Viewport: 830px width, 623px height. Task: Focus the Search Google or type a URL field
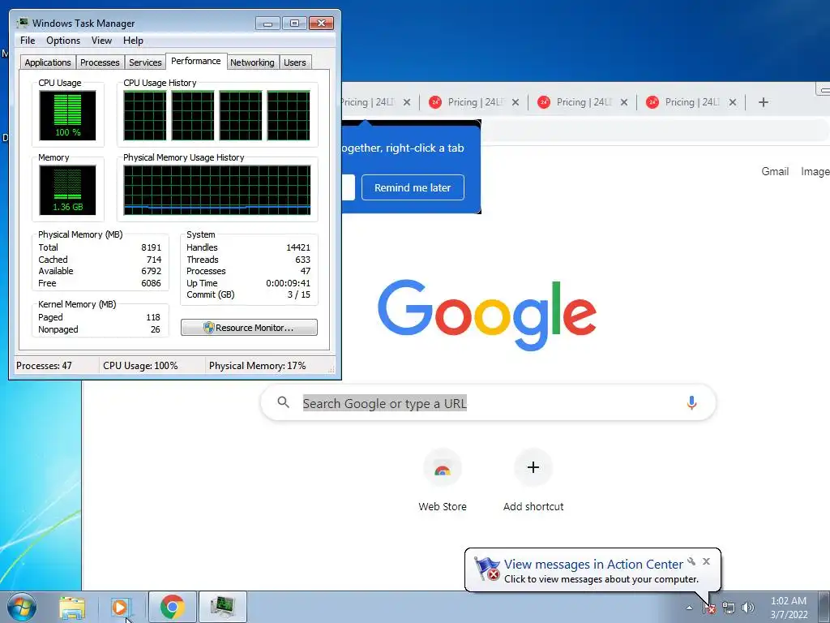[x=488, y=402]
